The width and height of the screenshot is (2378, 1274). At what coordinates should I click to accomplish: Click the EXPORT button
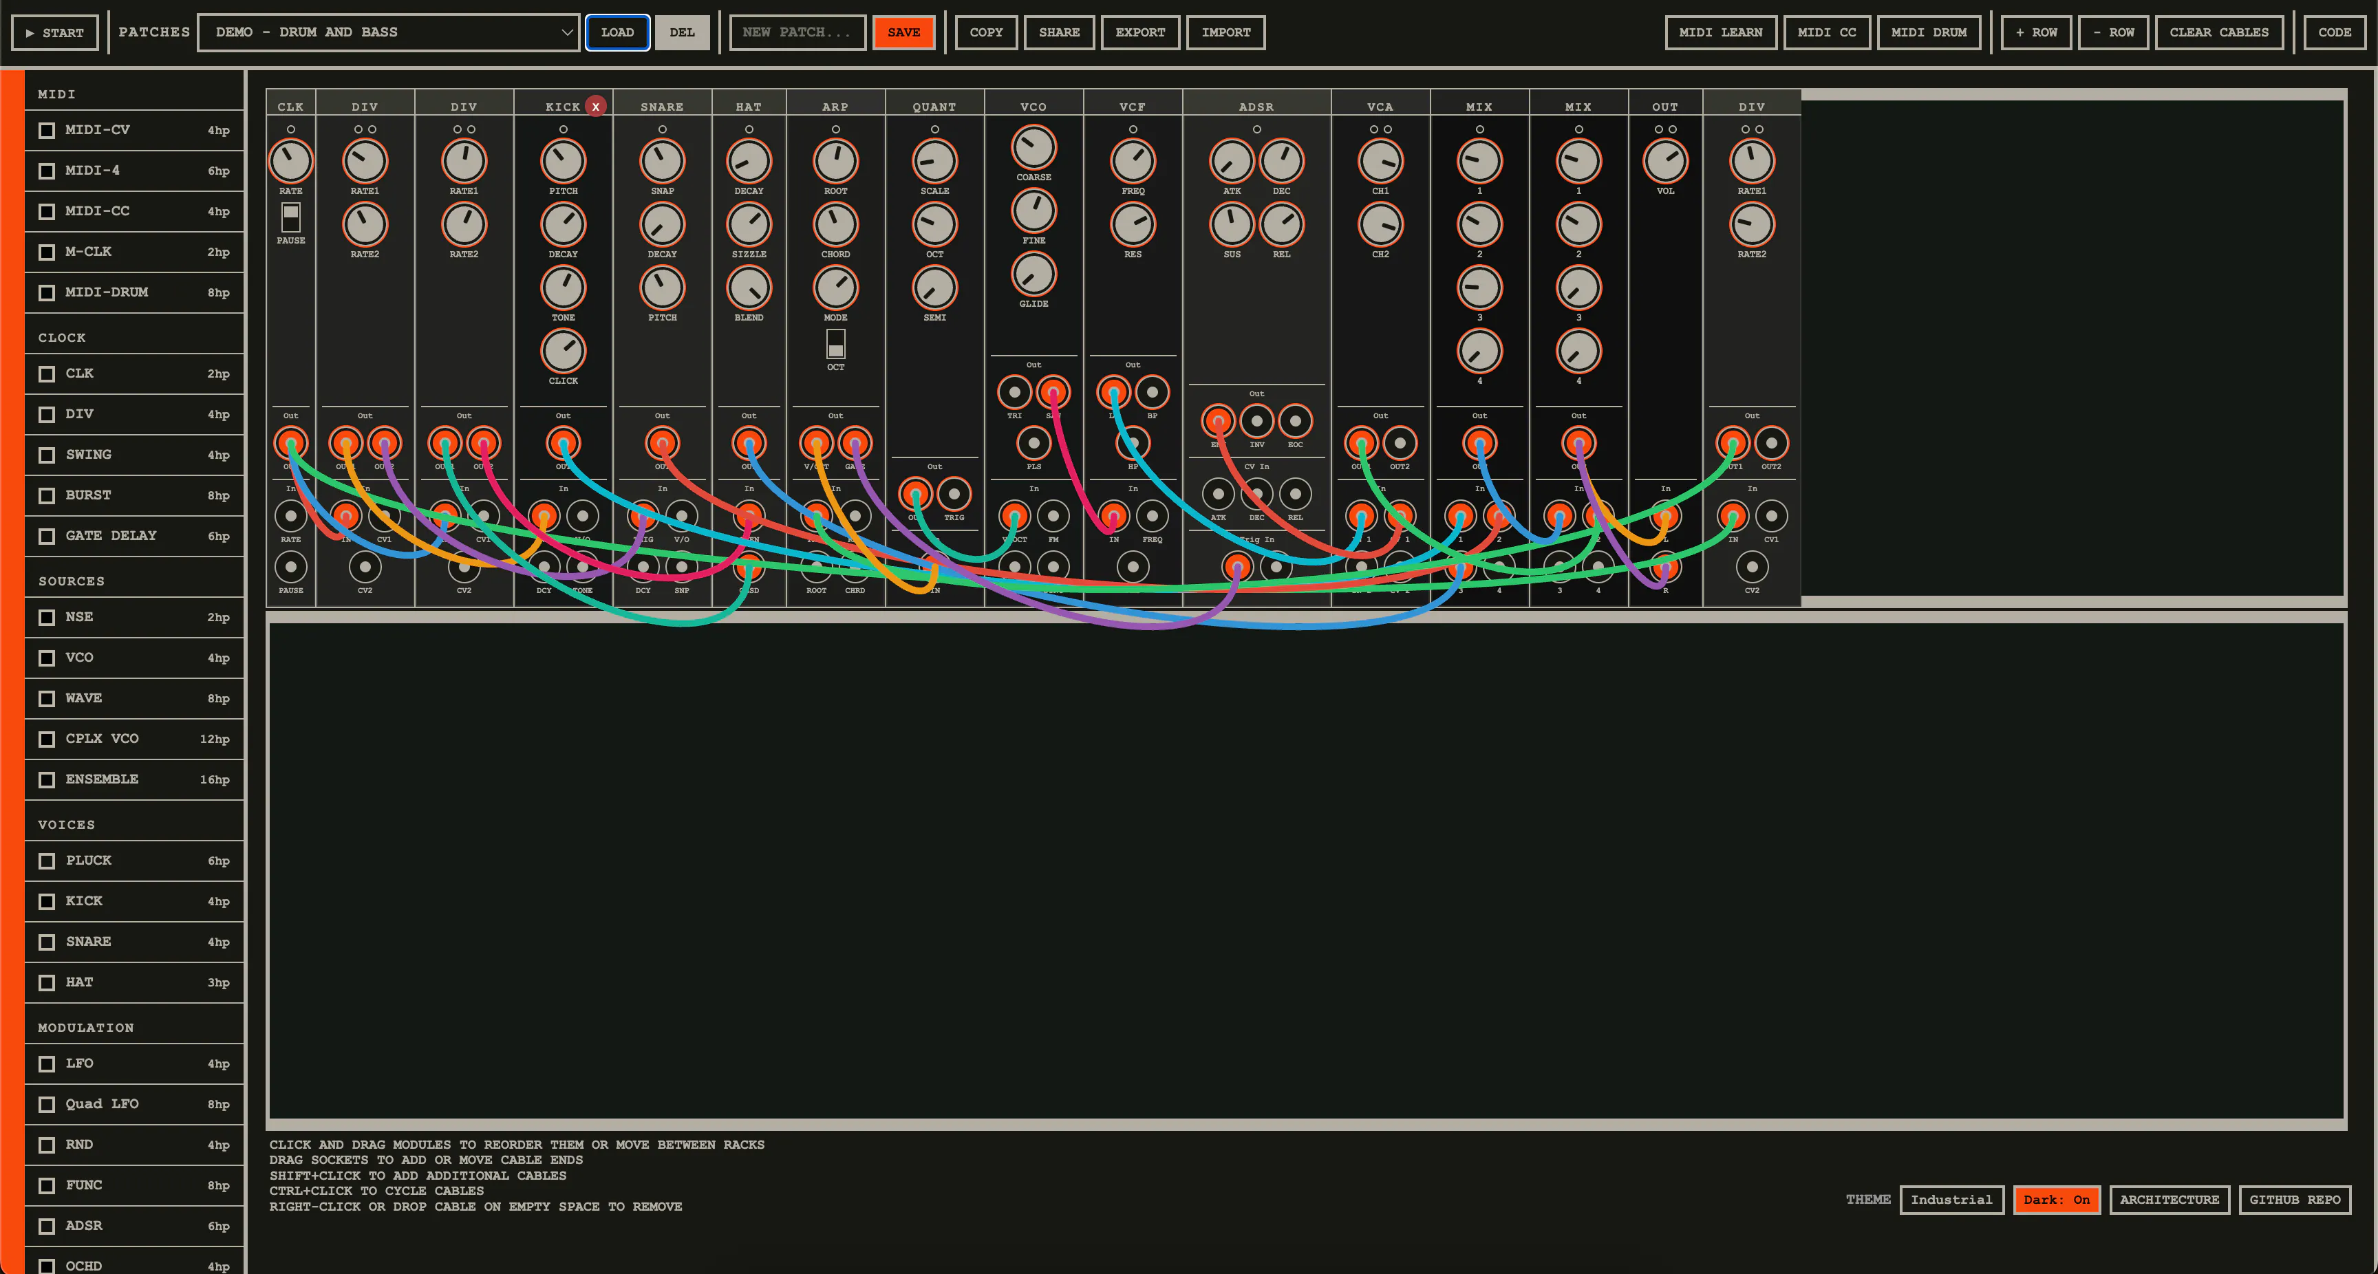[x=1140, y=32]
